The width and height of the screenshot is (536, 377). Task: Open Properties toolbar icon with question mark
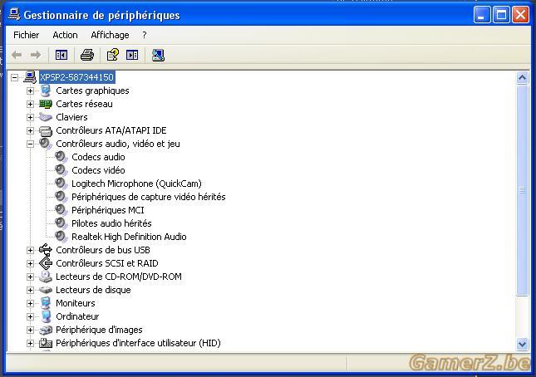pyautogui.click(x=113, y=55)
